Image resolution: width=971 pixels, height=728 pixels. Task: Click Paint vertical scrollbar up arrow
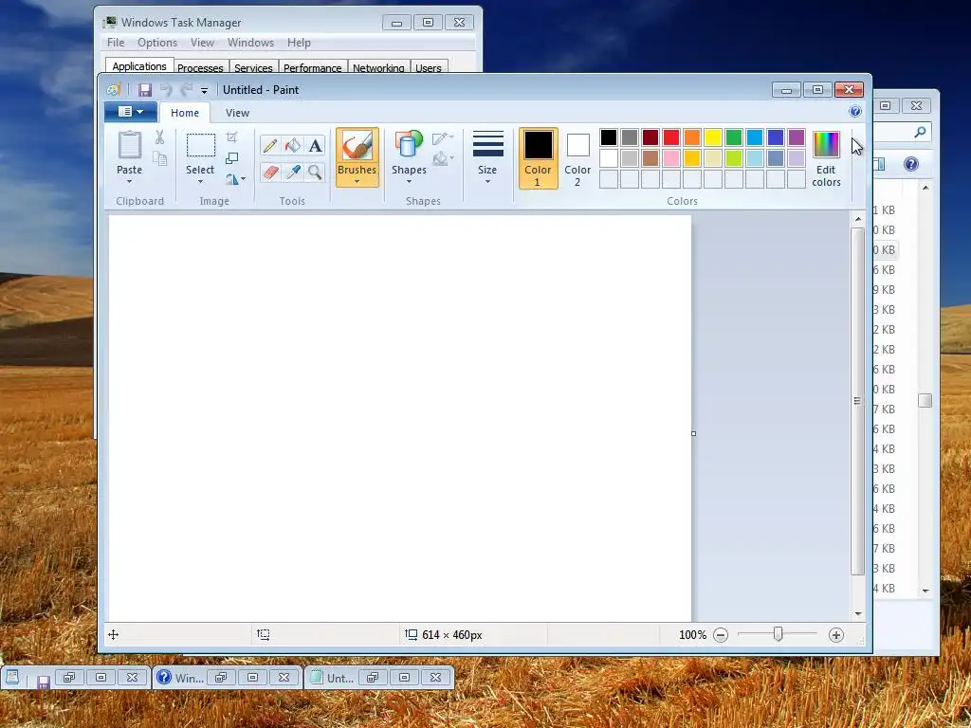point(858,219)
